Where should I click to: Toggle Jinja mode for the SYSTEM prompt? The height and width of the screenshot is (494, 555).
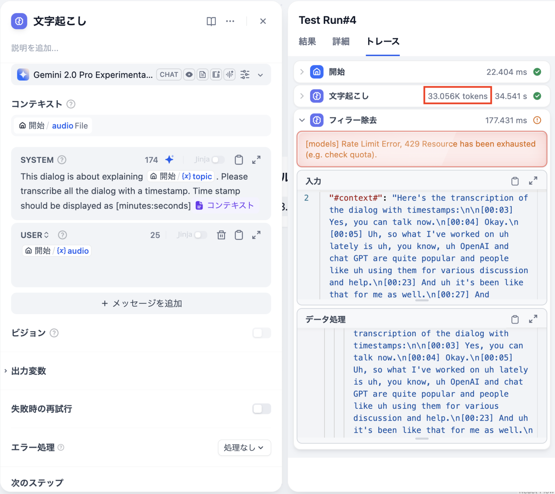(218, 159)
